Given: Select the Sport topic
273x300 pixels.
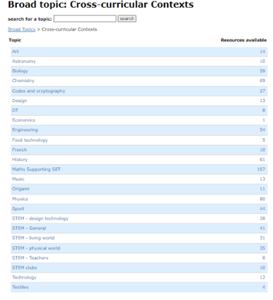Looking at the screenshot, I should tap(18, 209).
